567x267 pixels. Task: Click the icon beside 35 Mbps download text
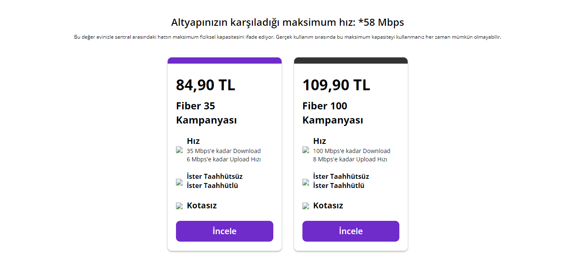[x=179, y=151]
